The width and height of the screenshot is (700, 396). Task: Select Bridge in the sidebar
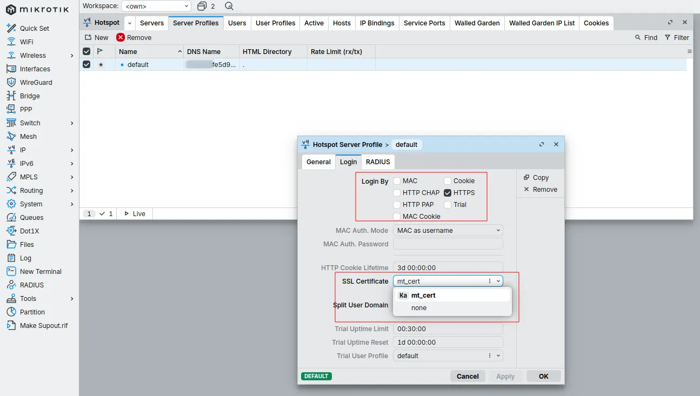coord(30,96)
